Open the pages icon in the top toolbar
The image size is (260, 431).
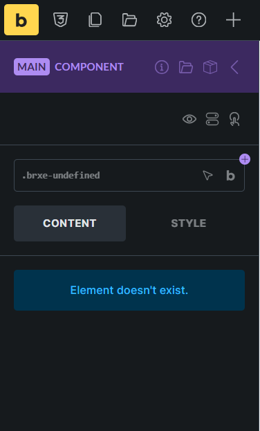pyautogui.click(x=95, y=20)
